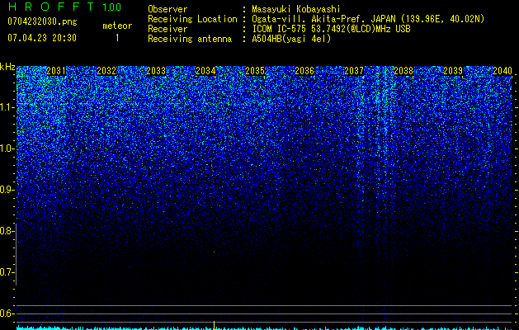Click the 0.7 kHz frequency label
This screenshot has width=519, height=330.
point(7,272)
